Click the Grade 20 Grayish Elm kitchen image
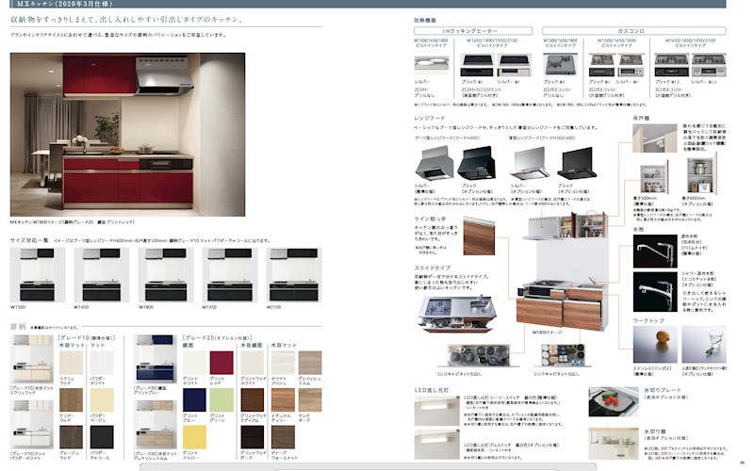The image size is (754, 471). coord(155,425)
